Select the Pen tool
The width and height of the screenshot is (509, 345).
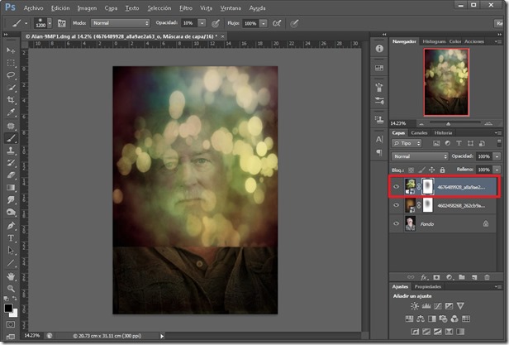pyautogui.click(x=12, y=224)
